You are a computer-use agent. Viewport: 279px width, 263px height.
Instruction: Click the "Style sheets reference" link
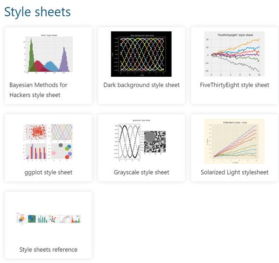pyautogui.click(x=48, y=250)
